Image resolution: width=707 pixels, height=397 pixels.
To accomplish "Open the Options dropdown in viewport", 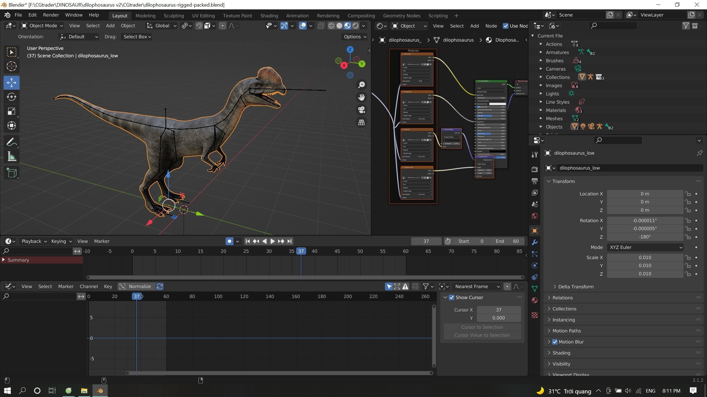I will click(x=355, y=37).
